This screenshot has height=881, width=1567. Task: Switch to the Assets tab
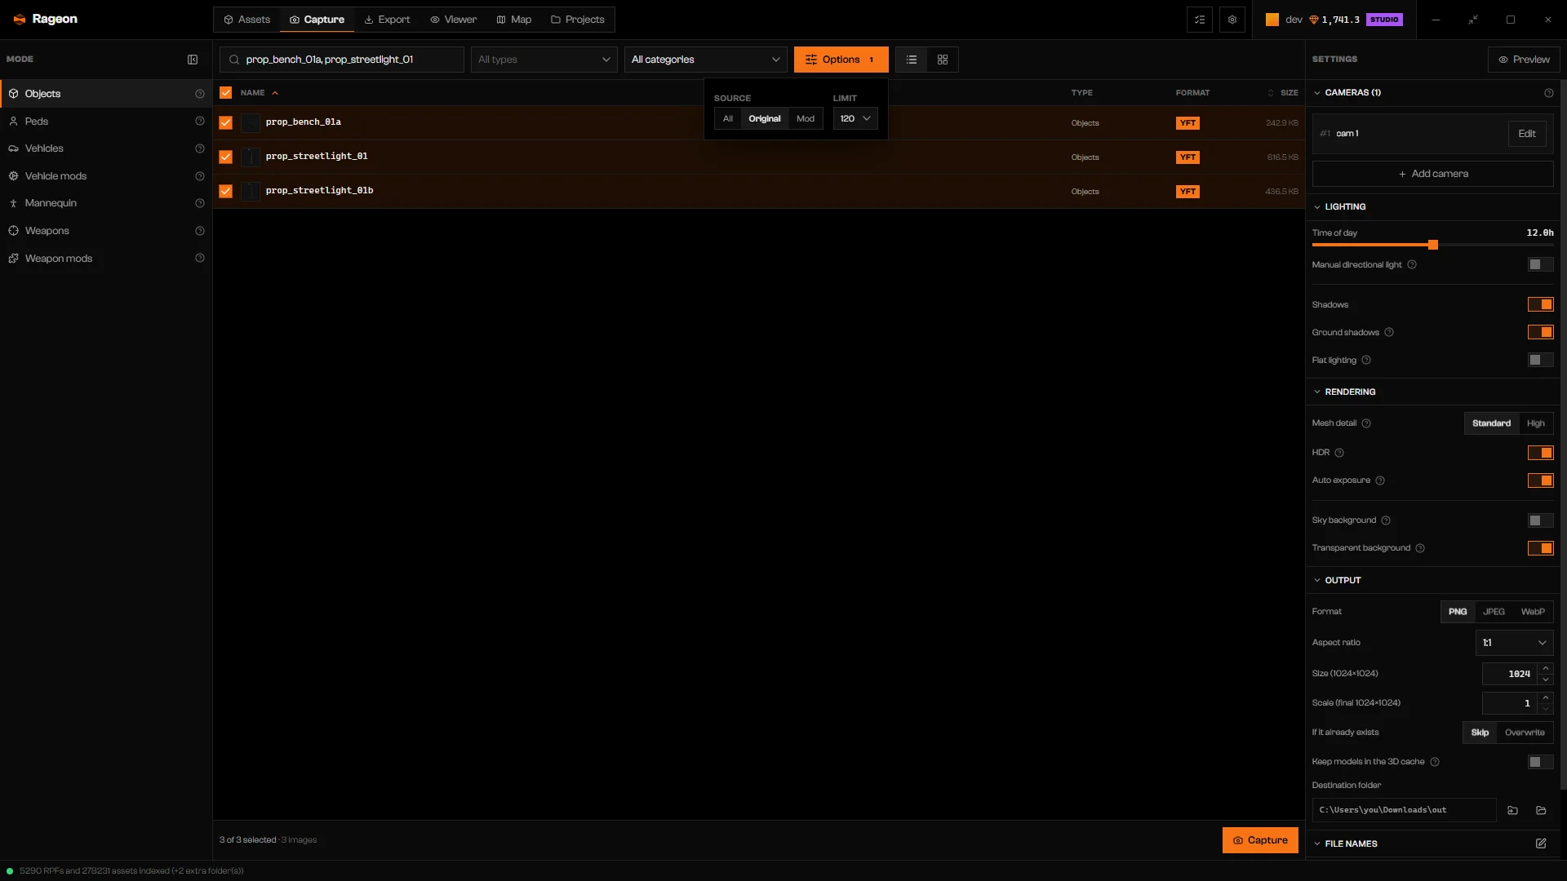(x=246, y=20)
